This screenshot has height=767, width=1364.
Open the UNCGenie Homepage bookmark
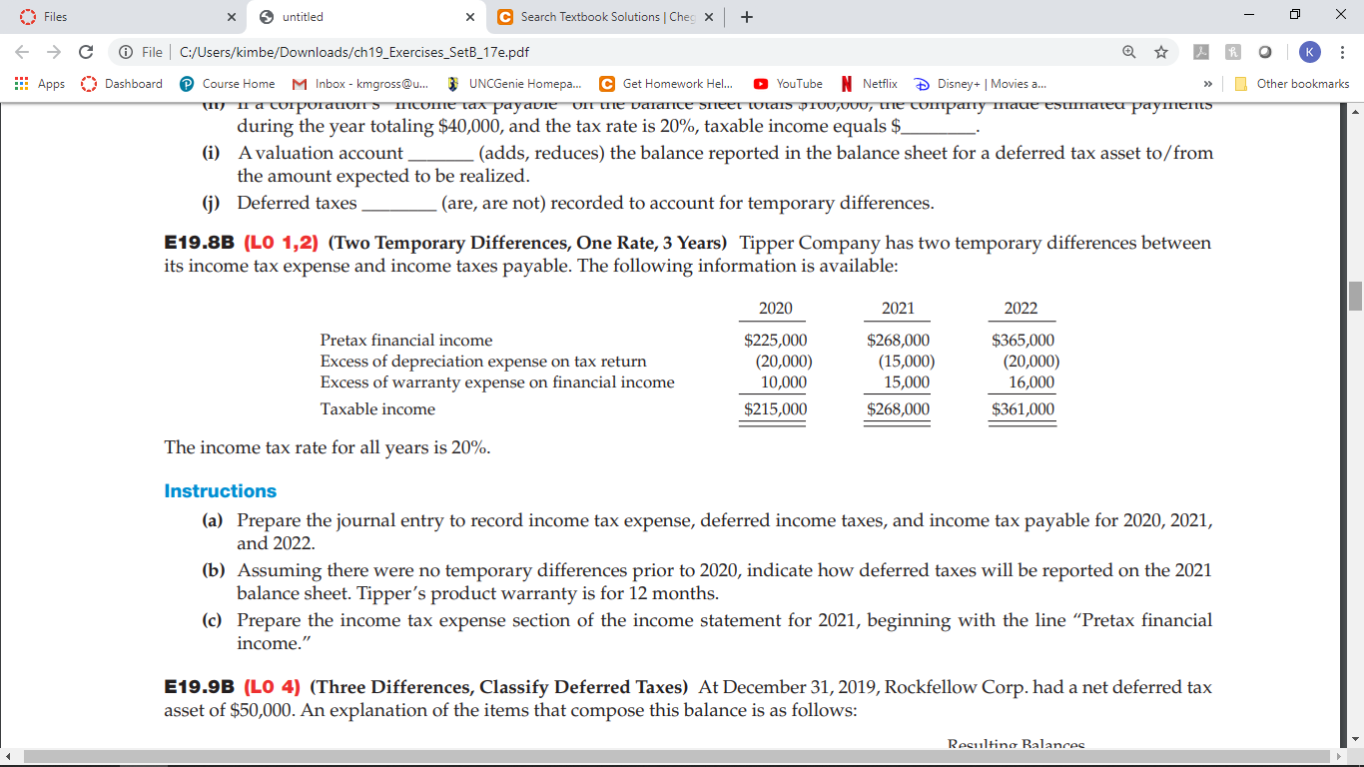coord(514,84)
